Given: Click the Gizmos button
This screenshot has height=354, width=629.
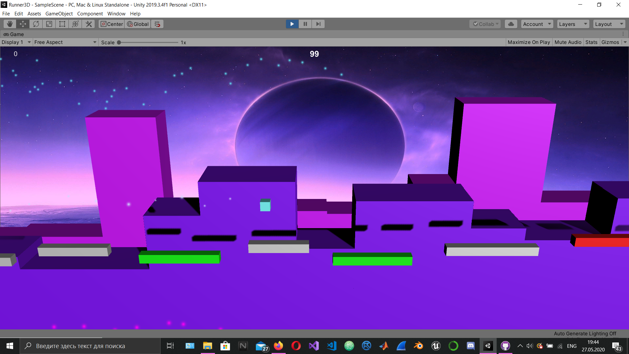Looking at the screenshot, I should (x=610, y=42).
